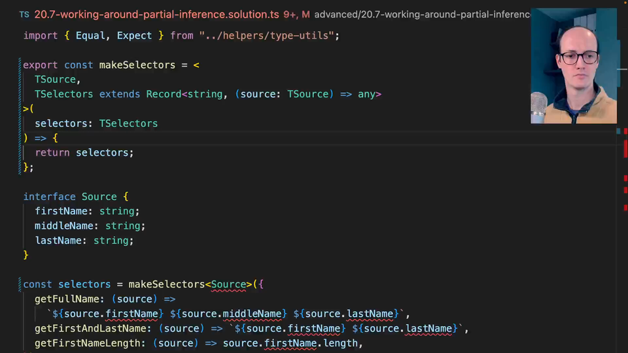Screen dimensions: 628x353
Task: Click the Source interface name declaration
Action: (x=99, y=197)
